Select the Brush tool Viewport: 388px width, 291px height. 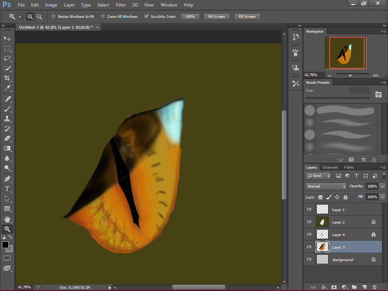tap(7, 108)
